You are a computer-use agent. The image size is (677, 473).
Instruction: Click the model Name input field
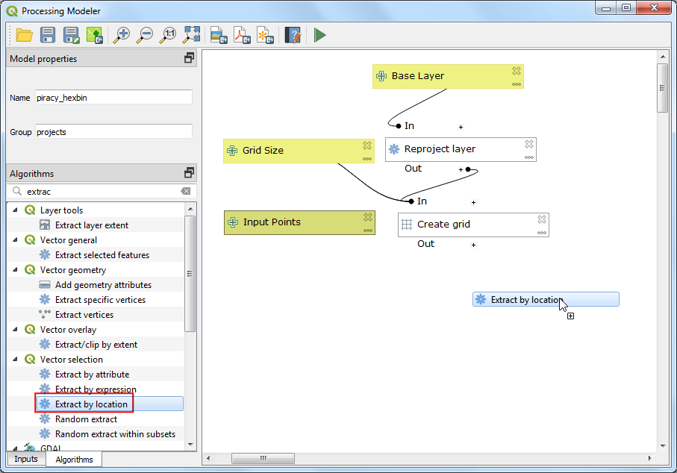click(113, 98)
